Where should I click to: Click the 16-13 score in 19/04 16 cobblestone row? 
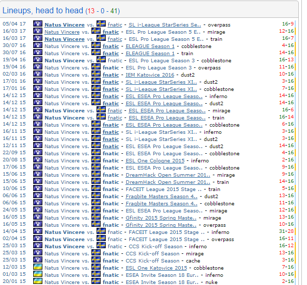click(286, 60)
